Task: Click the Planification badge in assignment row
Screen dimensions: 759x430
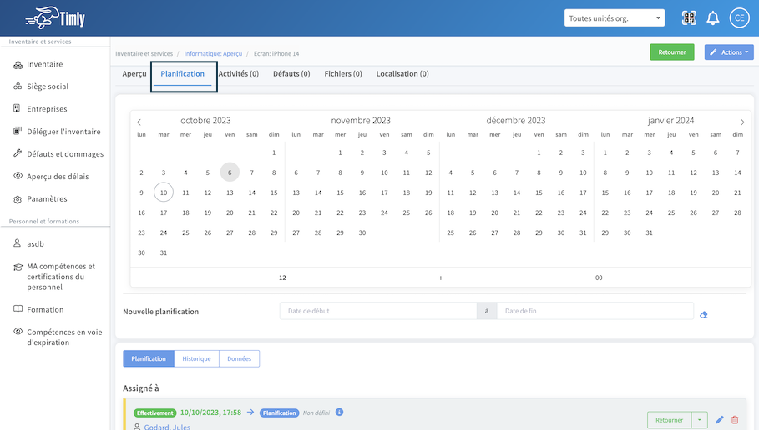Action: 279,412
